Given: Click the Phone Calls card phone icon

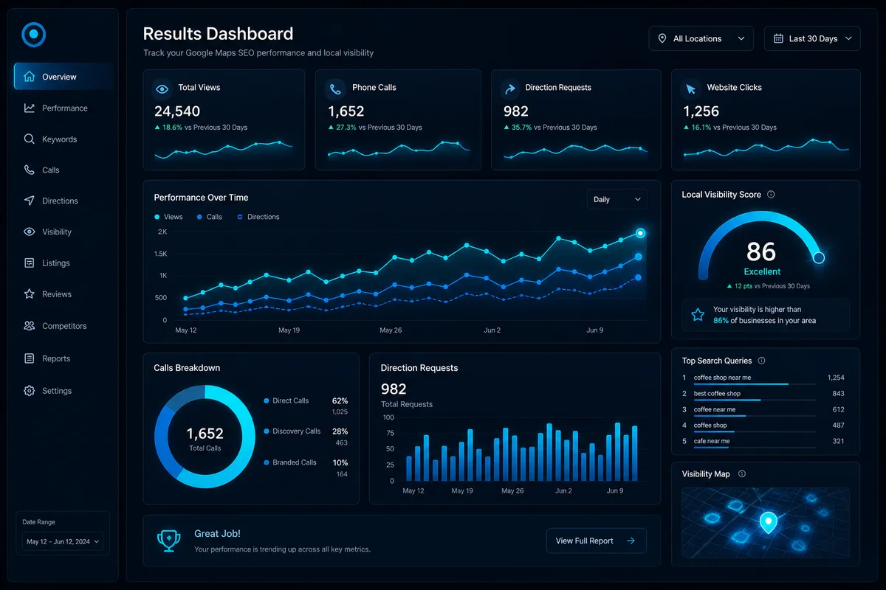Looking at the screenshot, I should click(336, 89).
